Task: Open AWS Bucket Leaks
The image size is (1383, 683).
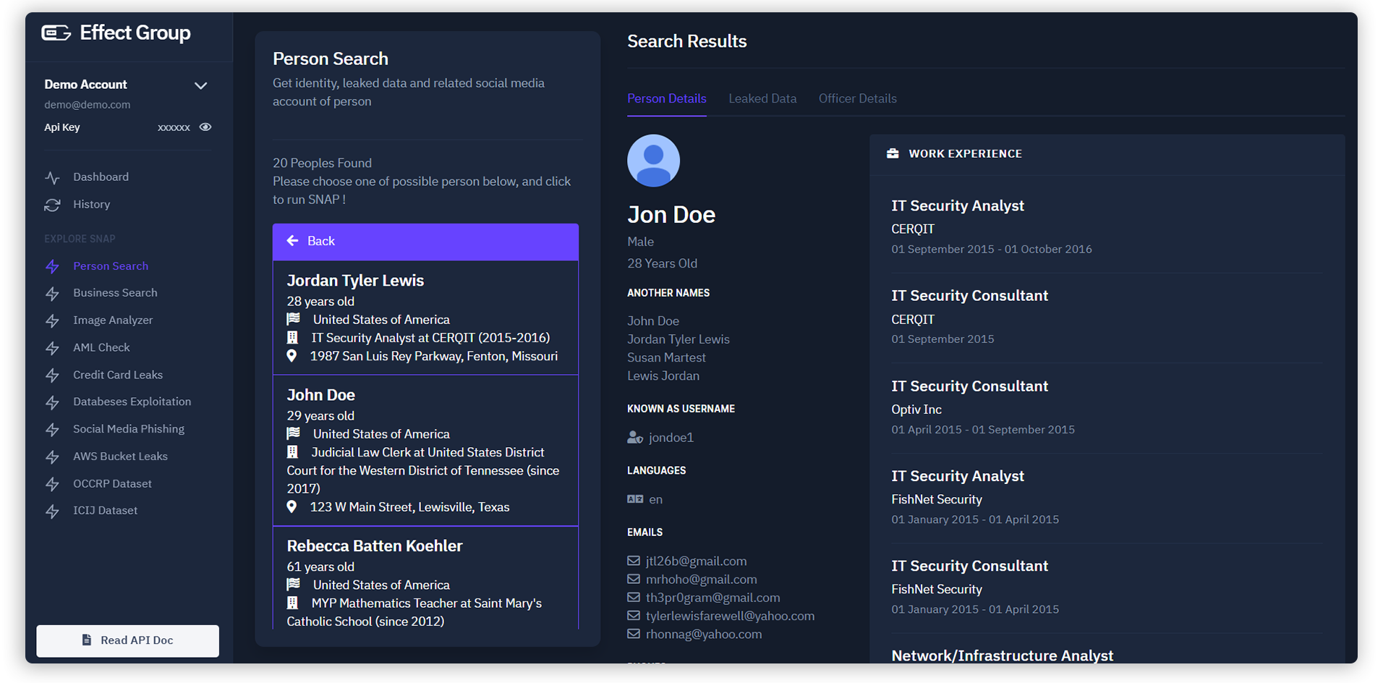Action: 120,457
